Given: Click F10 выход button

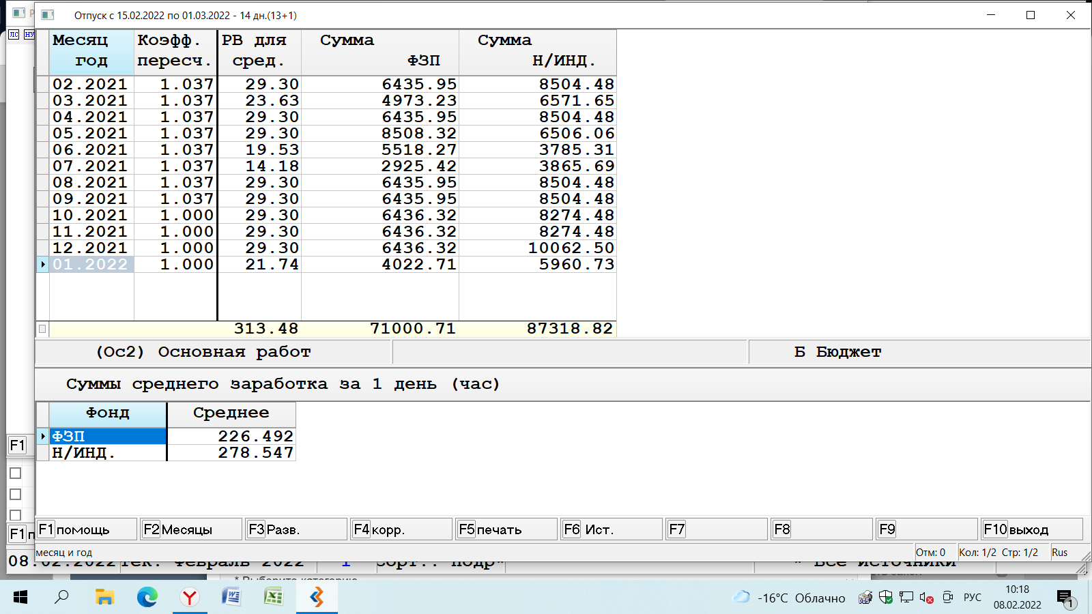Looking at the screenshot, I should pyautogui.click(x=1032, y=529).
